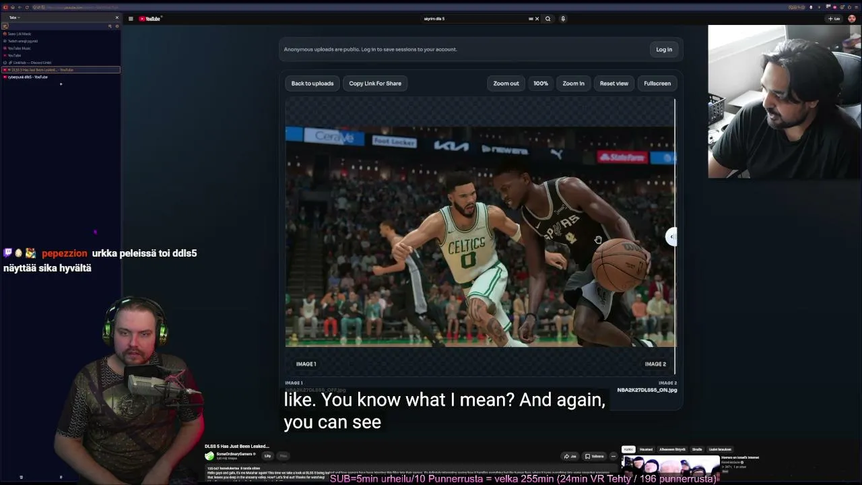Expand the Tabs sidebar dropdown
Viewport: 862px width, 485px height.
(14, 18)
